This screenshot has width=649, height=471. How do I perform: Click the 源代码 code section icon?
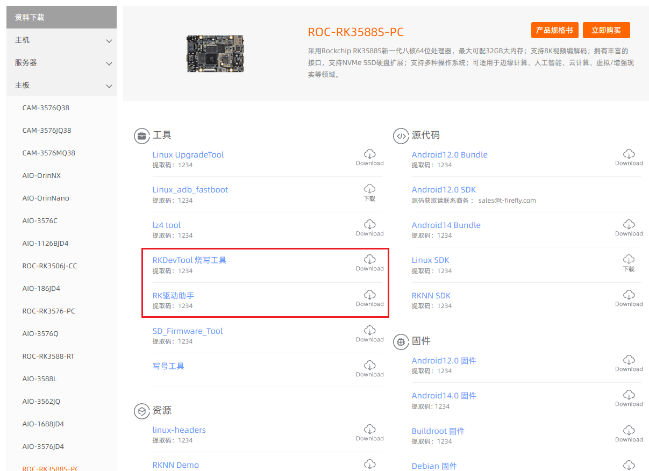pyautogui.click(x=401, y=136)
